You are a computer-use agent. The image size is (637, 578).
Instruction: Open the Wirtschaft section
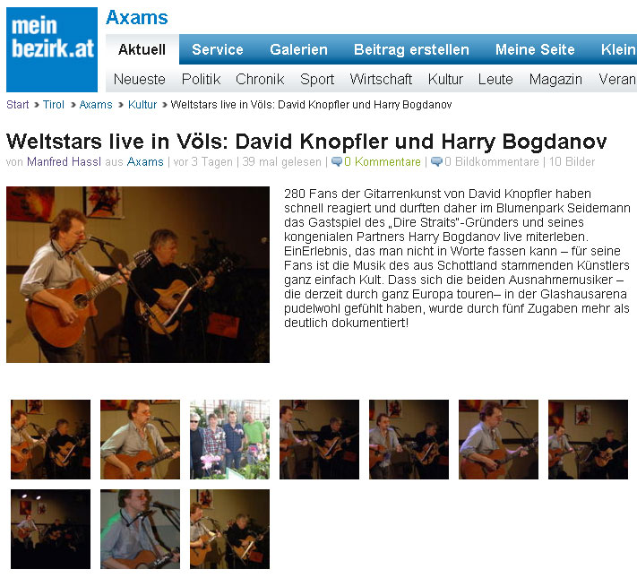(x=381, y=79)
